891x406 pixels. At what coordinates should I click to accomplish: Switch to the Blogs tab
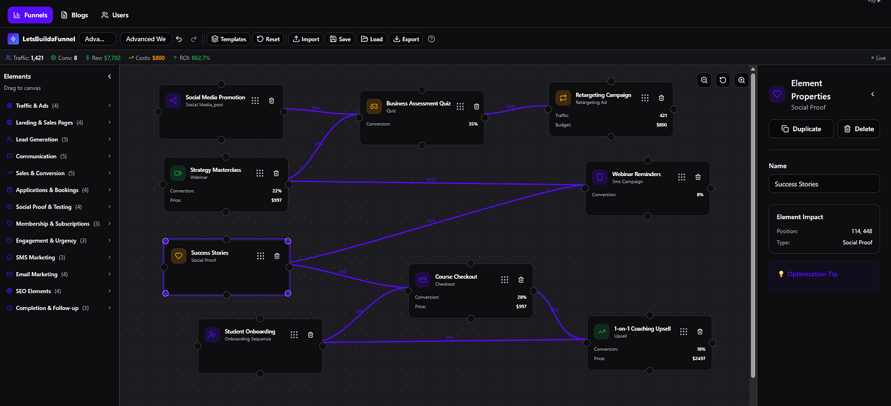click(x=74, y=15)
